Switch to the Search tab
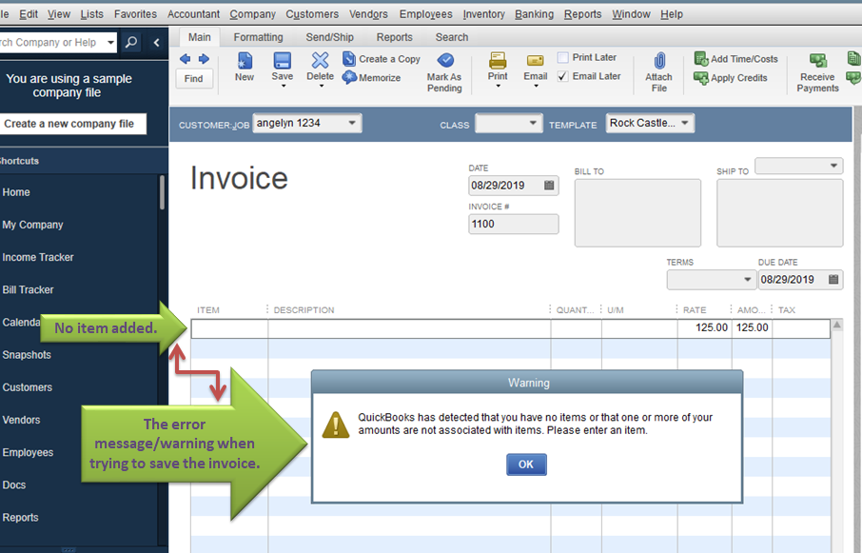This screenshot has width=862, height=553. click(451, 37)
